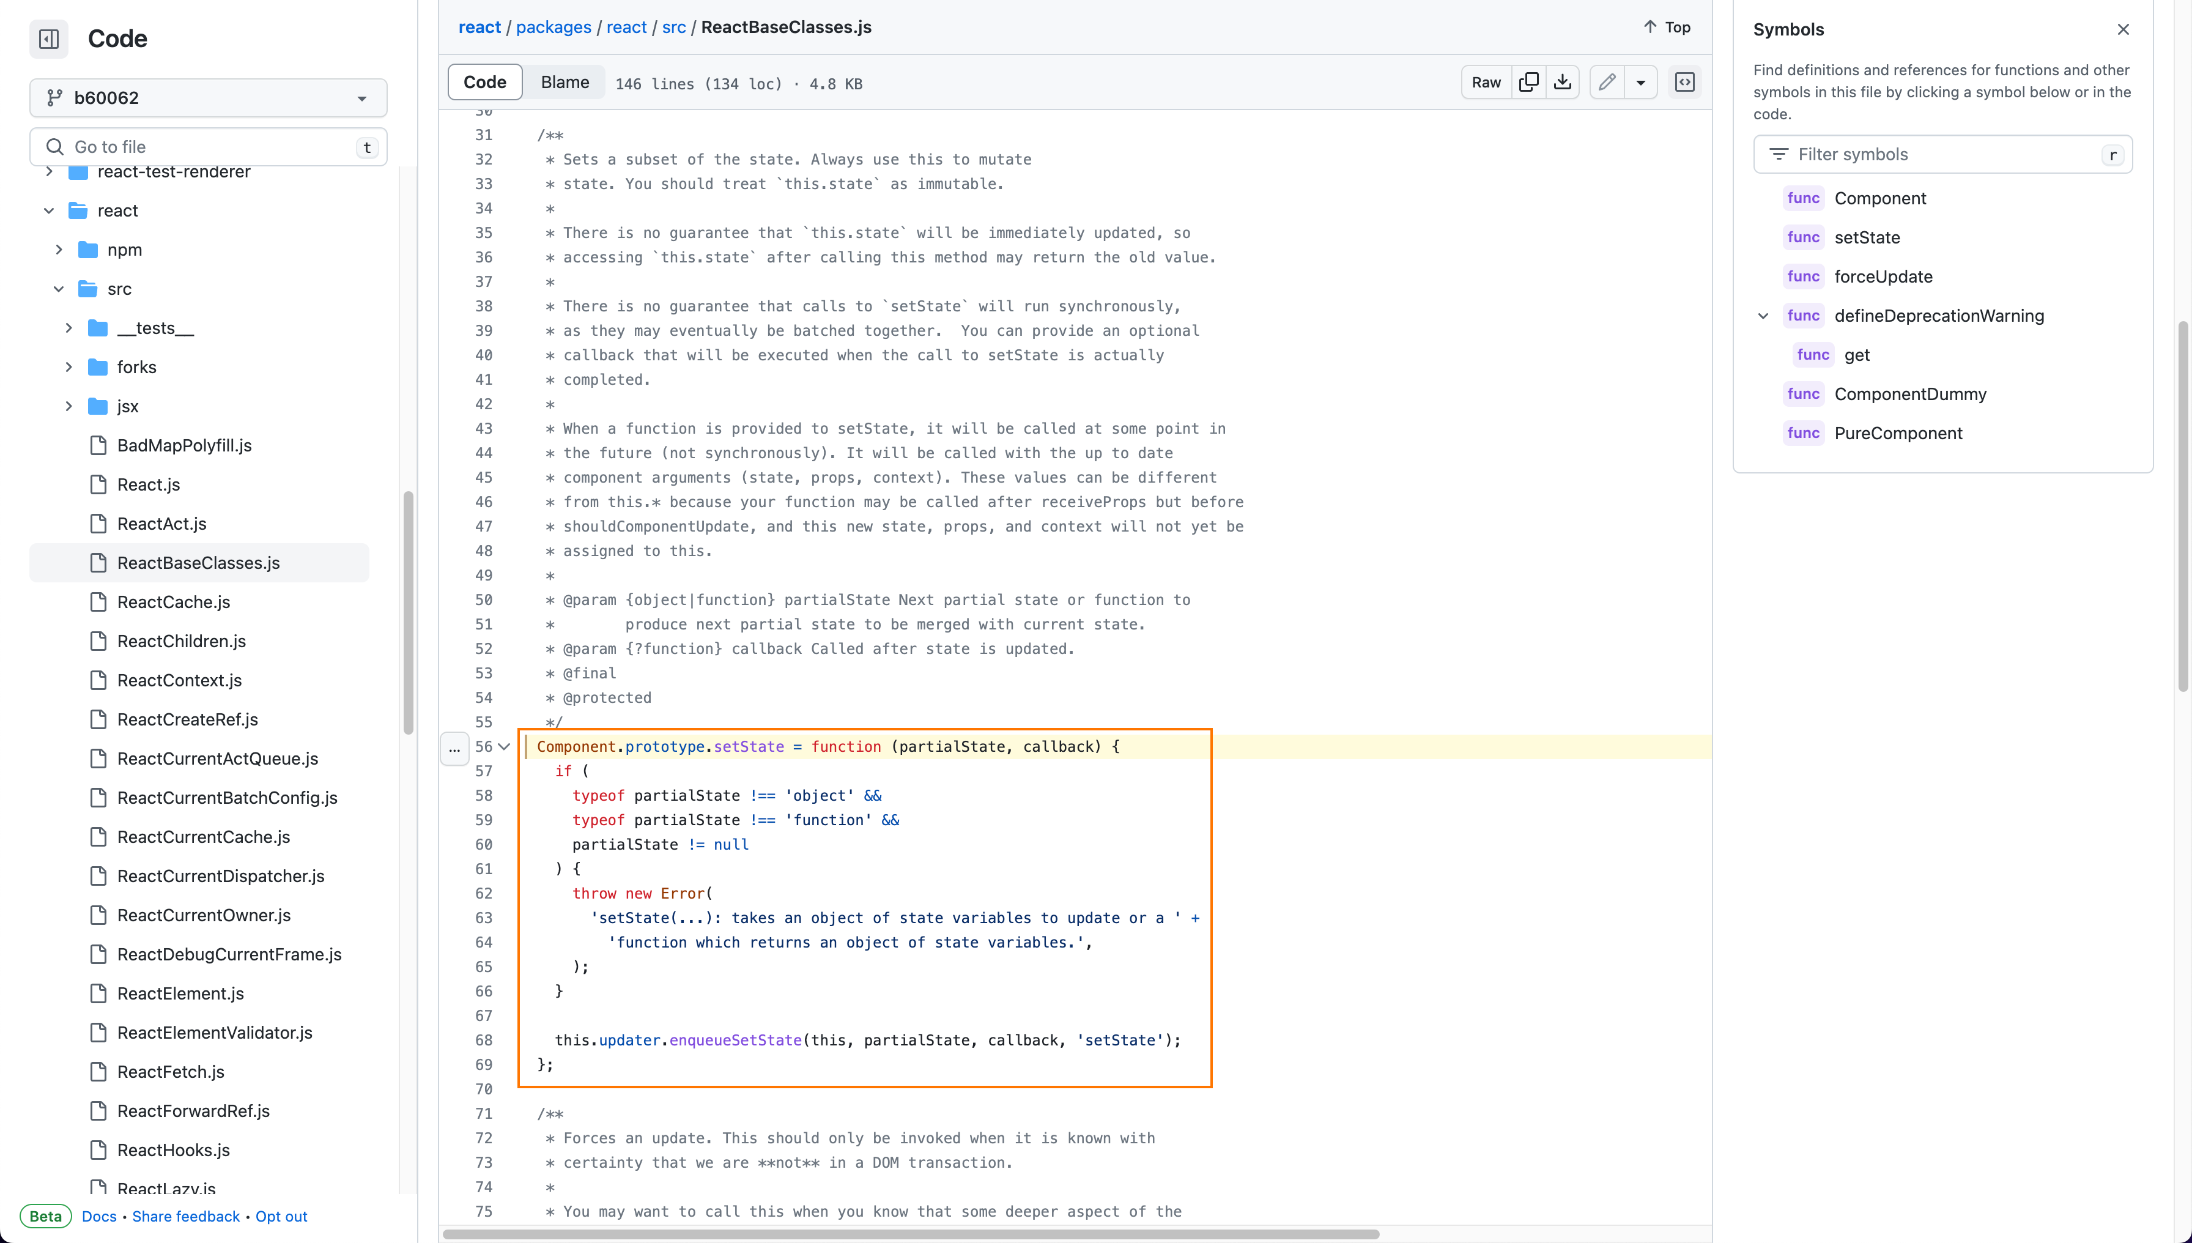This screenshot has width=2192, height=1243.
Task: Click the pencil edit file icon
Action: pos(1607,82)
